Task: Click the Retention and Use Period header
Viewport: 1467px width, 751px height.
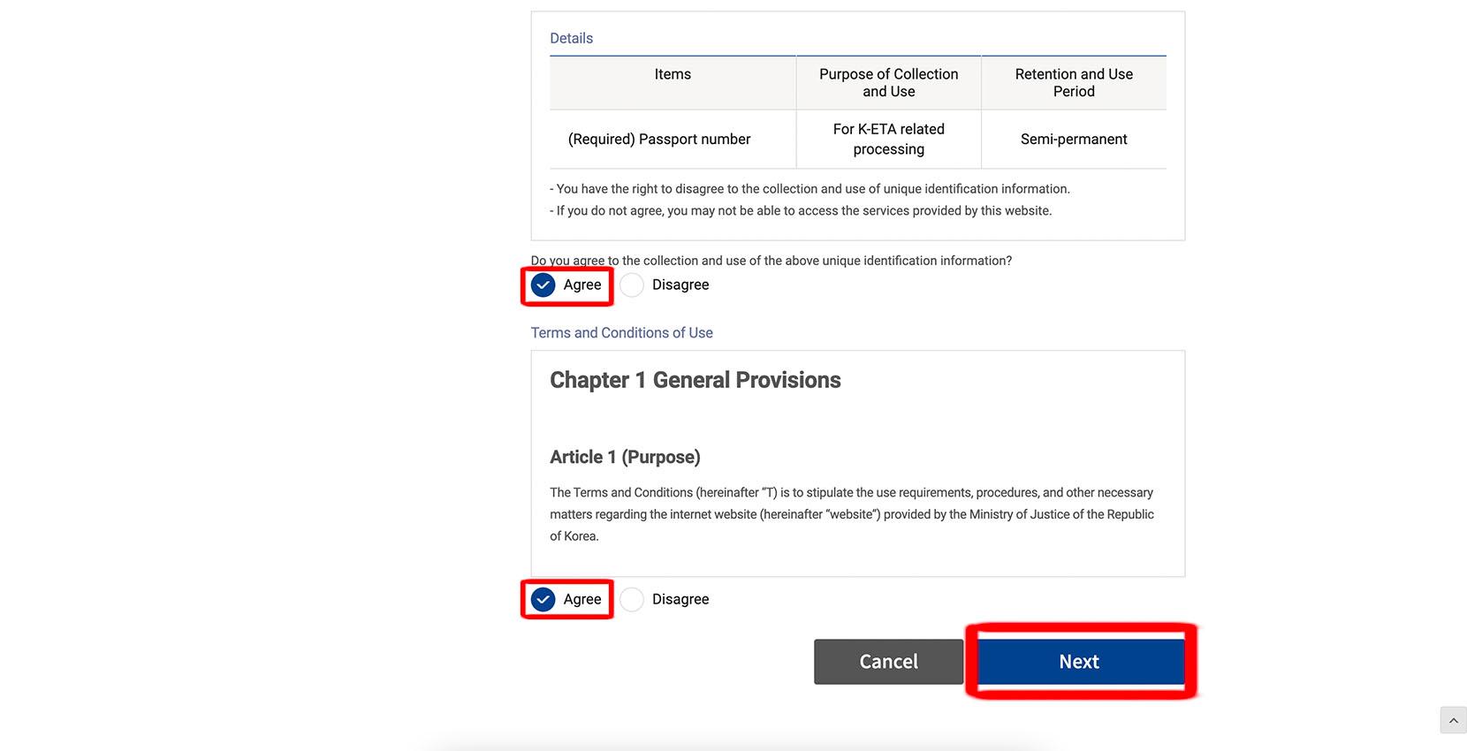Action: (x=1074, y=83)
